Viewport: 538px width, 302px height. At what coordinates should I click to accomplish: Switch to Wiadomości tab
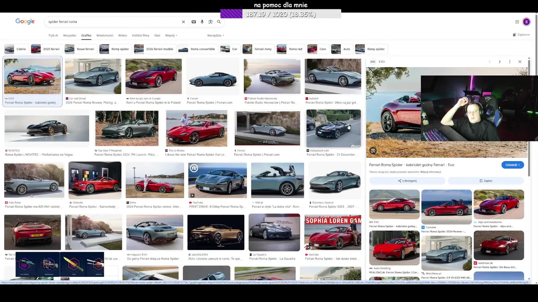click(105, 36)
